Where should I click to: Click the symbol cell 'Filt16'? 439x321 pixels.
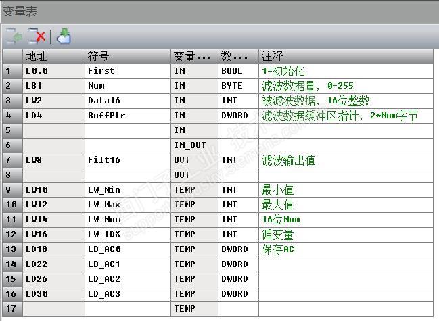(128, 160)
